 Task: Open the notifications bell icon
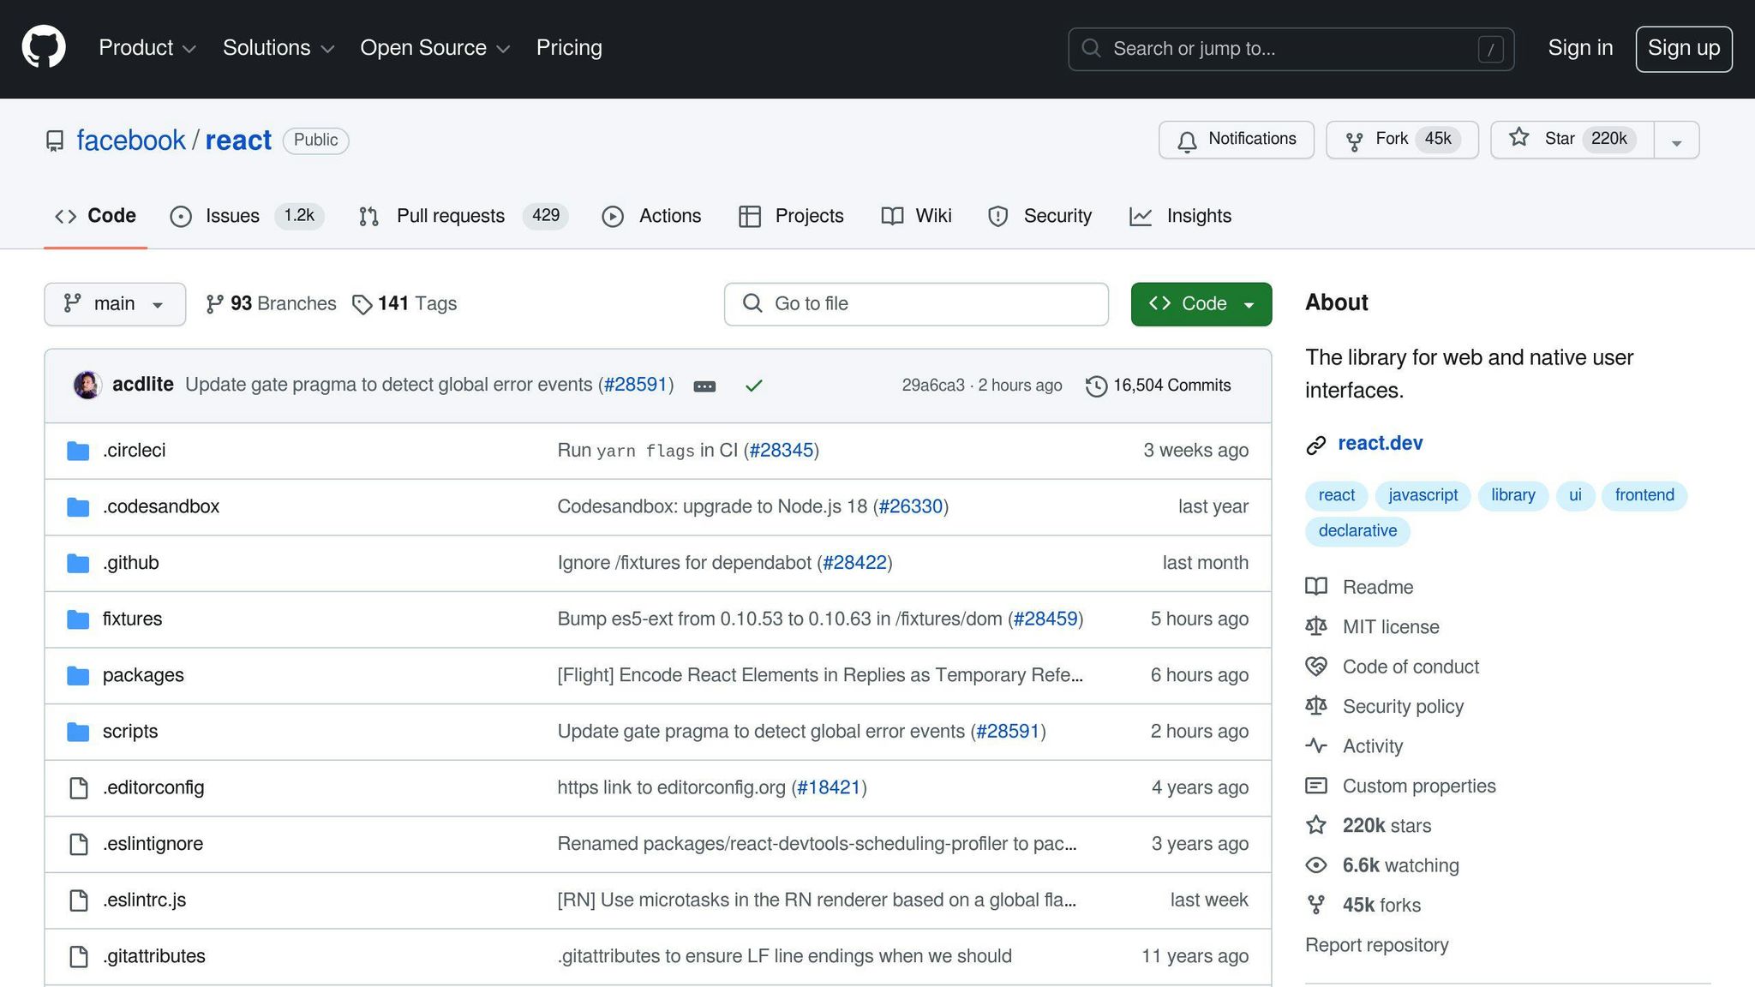click(1187, 140)
